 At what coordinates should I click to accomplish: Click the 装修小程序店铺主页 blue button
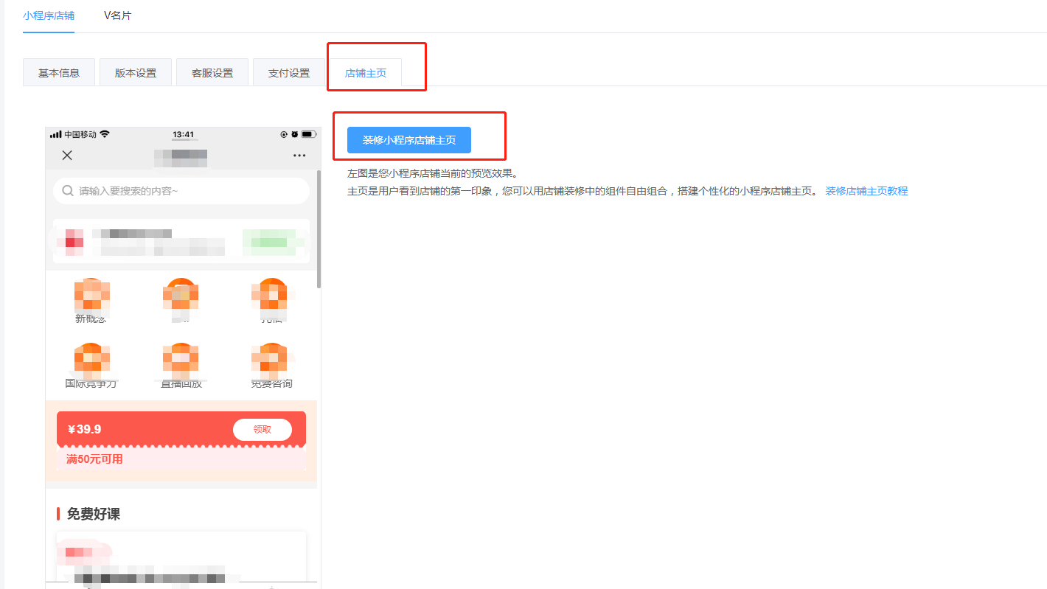click(x=408, y=140)
